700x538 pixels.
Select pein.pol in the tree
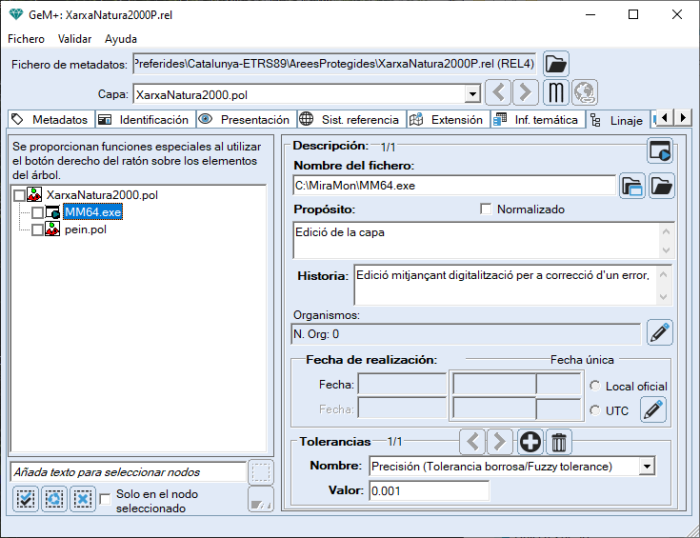pos(83,229)
